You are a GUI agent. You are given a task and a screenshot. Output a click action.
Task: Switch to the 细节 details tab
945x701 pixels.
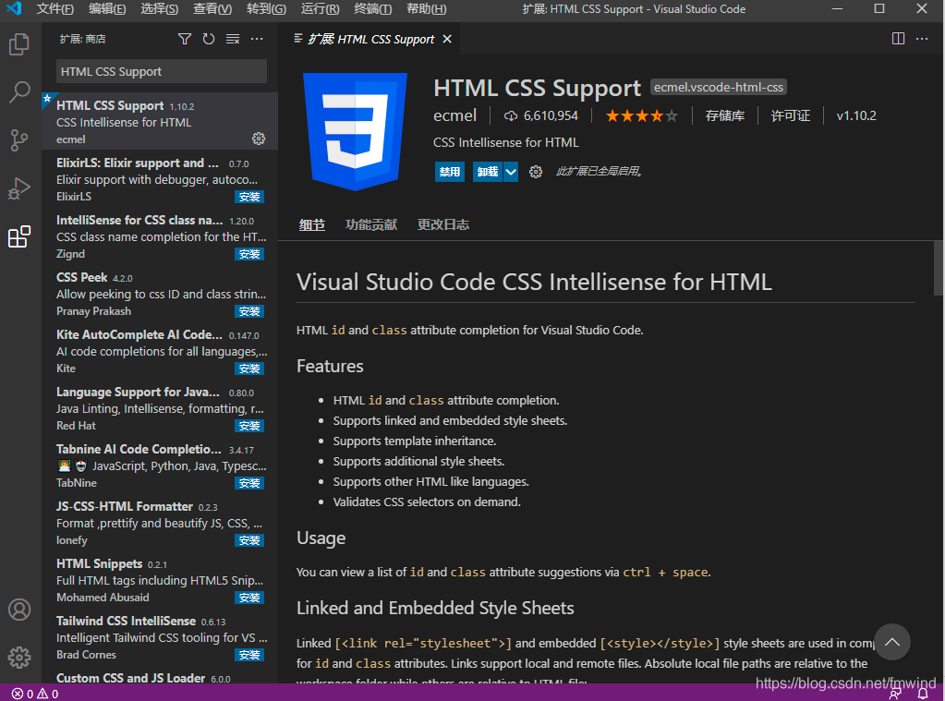(x=311, y=224)
